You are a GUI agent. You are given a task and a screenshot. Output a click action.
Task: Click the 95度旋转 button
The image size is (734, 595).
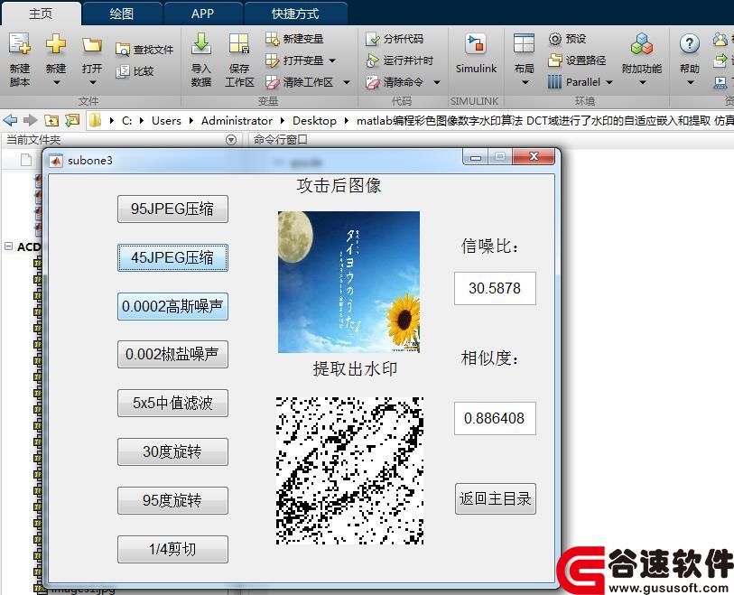point(172,500)
